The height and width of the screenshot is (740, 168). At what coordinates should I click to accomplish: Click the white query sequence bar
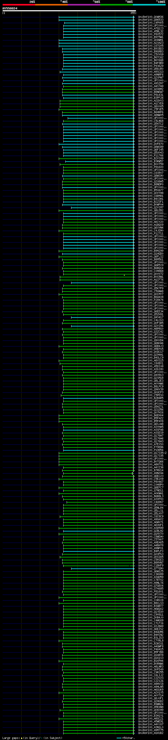tap(69, 11)
